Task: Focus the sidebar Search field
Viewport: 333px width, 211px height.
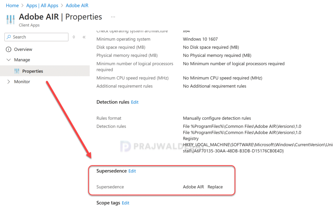Action: click(36, 37)
